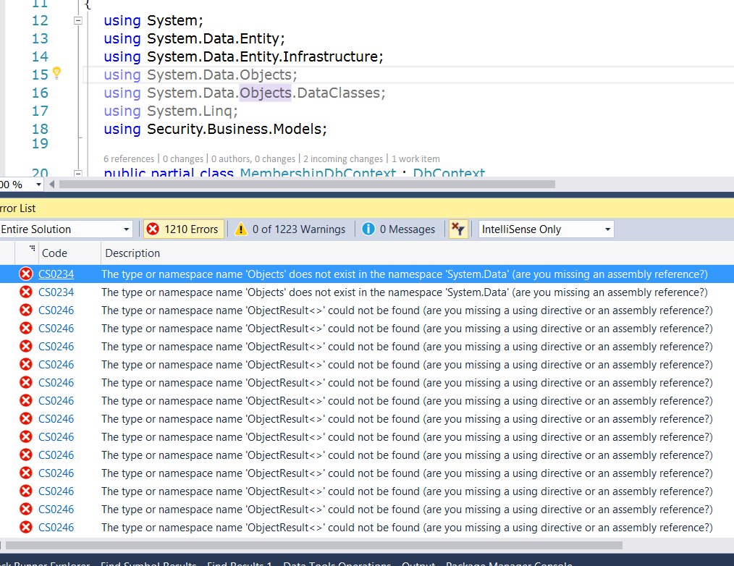
Task: Open the IntelliSense Only filter dropdown
Action: [x=607, y=229]
